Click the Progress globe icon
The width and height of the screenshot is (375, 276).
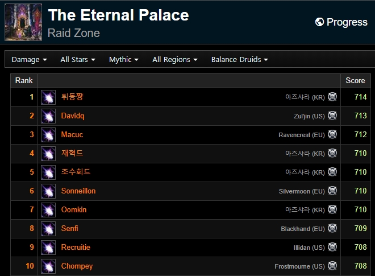point(319,22)
